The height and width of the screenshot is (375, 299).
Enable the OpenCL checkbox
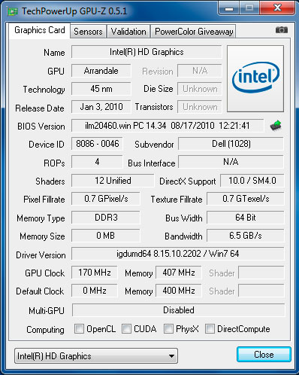(79, 328)
